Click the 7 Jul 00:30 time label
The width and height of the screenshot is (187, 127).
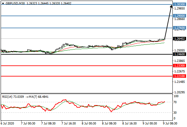coord(28,124)
